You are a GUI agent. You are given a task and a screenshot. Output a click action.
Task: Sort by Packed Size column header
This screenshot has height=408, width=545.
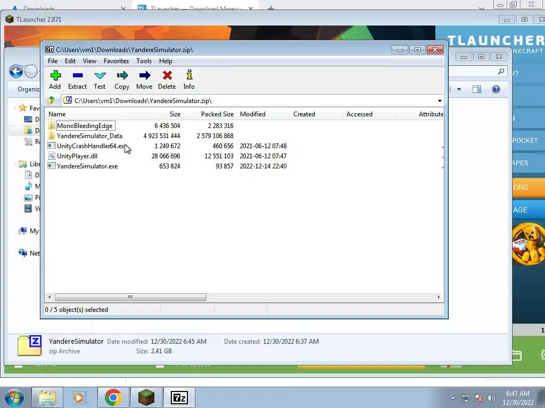210,114
